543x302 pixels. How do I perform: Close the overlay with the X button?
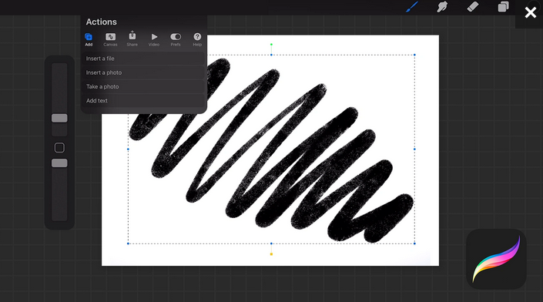pos(530,13)
